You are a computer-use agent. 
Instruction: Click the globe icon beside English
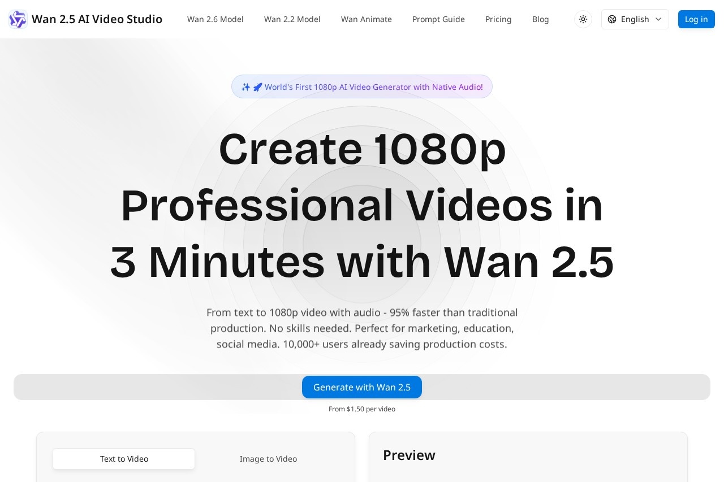[612, 19]
